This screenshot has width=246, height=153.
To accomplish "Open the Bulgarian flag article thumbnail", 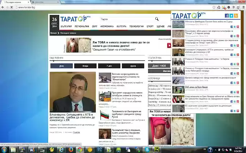I will point(105,115).
